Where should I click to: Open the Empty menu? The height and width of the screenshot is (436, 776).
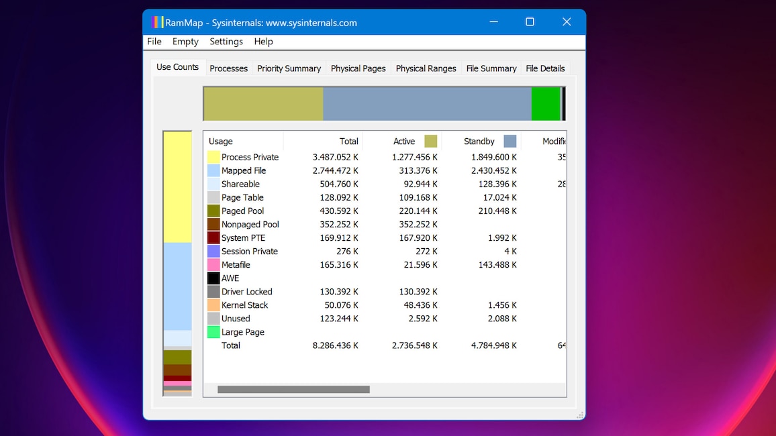point(185,42)
